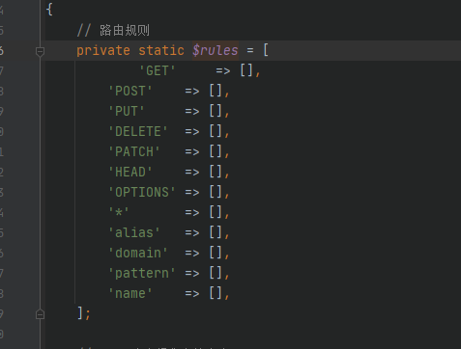
Task: Click the private keyword
Action: pos(103,51)
